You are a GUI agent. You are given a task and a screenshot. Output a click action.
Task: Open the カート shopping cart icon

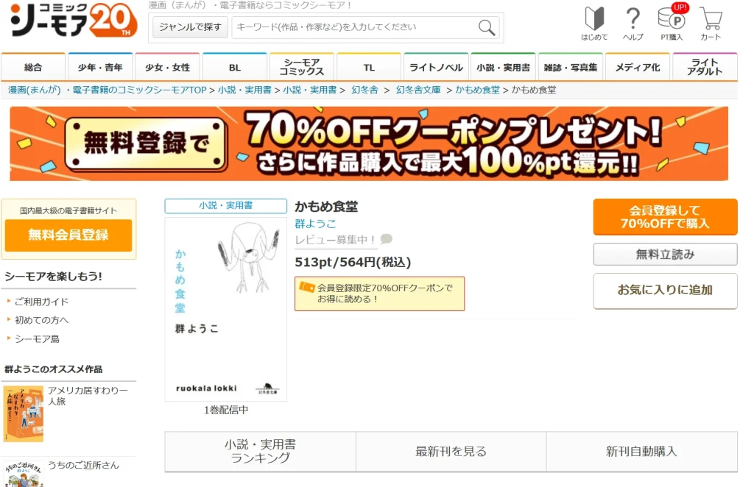coord(711,23)
